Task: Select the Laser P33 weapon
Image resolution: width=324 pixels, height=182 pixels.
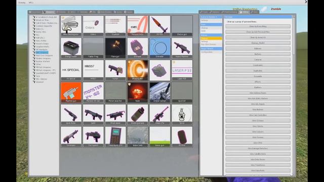Action: (182, 70)
